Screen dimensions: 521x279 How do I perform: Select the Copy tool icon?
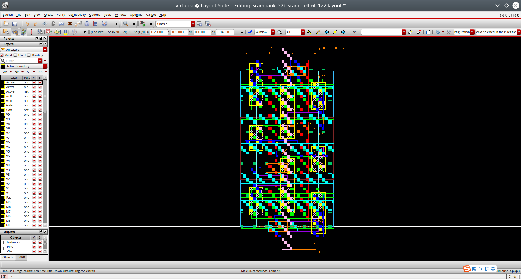tap(53, 24)
